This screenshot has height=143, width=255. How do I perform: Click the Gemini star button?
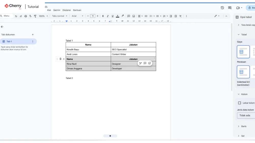coord(110,136)
